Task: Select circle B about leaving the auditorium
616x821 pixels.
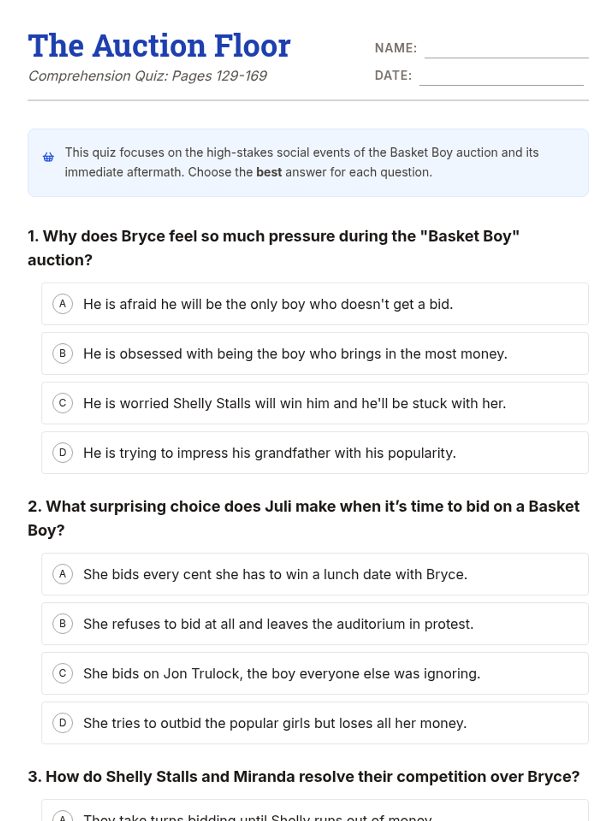Action: tap(63, 624)
